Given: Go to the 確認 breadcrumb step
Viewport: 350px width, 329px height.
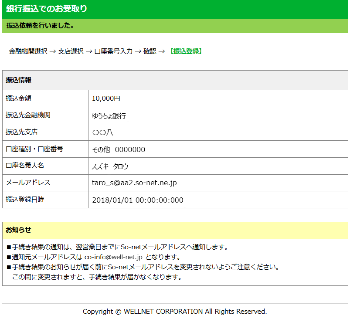Looking at the screenshot, I should pyautogui.click(x=150, y=51).
